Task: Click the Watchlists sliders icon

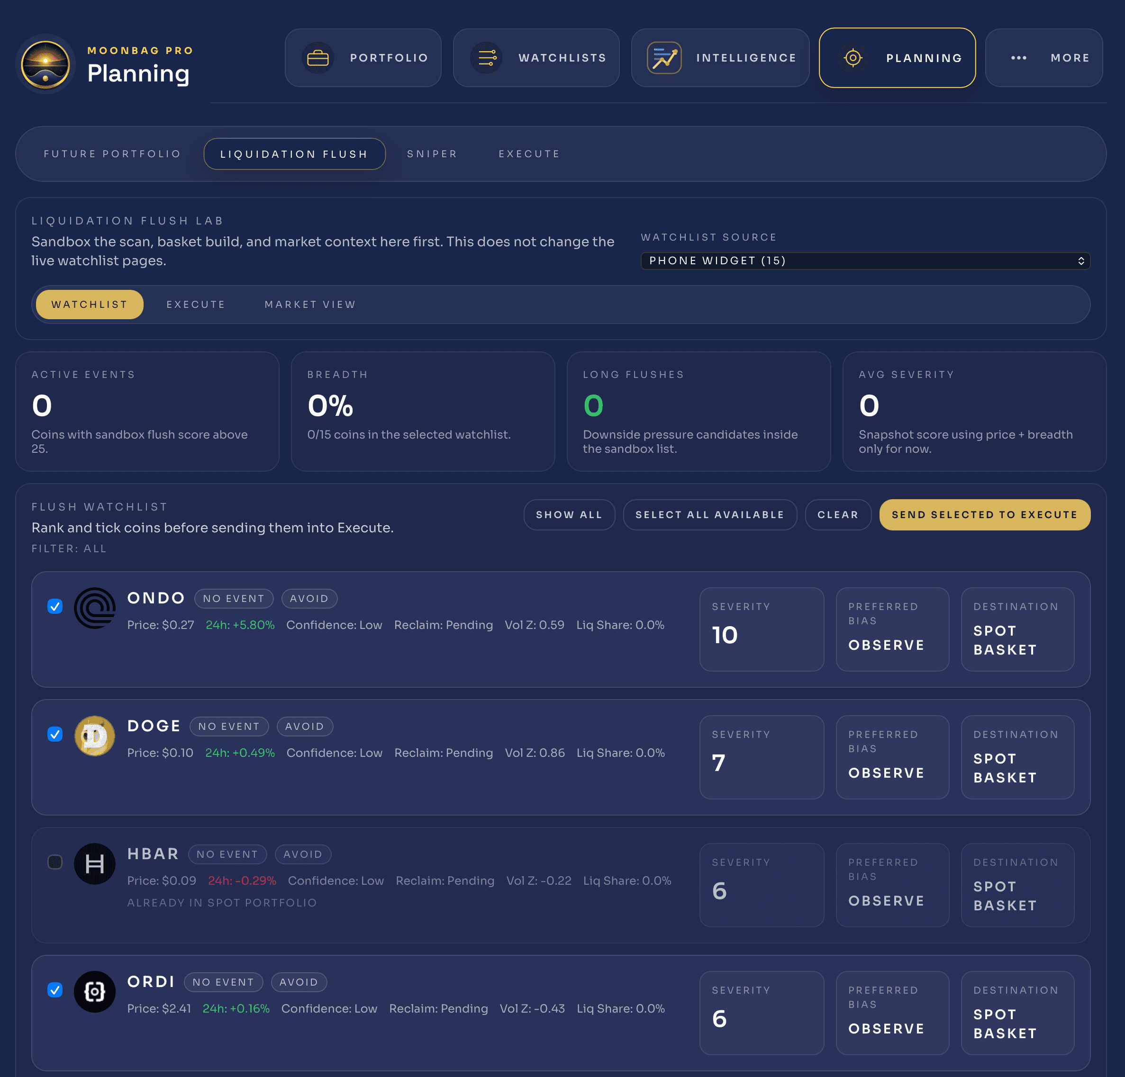Action: (x=486, y=58)
